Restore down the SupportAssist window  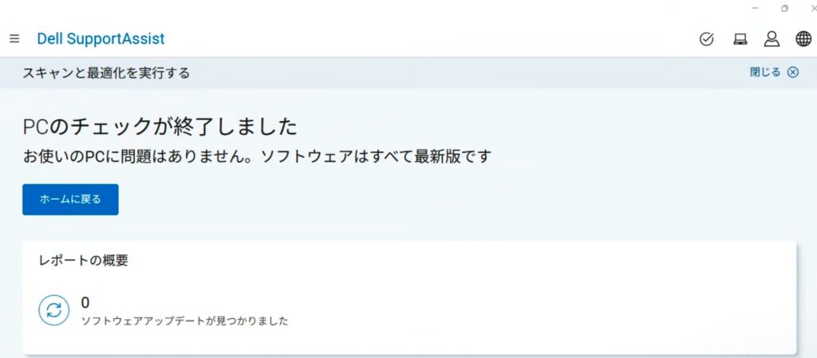tap(785, 8)
